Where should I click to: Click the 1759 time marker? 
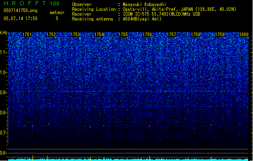pos(220,35)
